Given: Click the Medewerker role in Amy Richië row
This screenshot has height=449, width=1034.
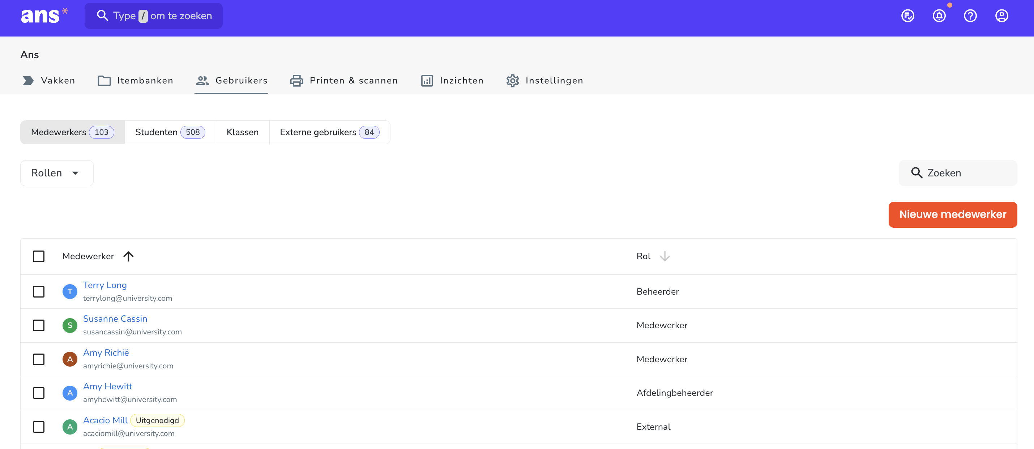Looking at the screenshot, I should (662, 359).
